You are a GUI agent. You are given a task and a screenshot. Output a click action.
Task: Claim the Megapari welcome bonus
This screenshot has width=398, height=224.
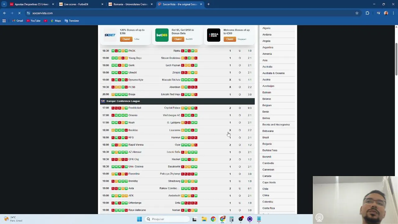point(229,39)
